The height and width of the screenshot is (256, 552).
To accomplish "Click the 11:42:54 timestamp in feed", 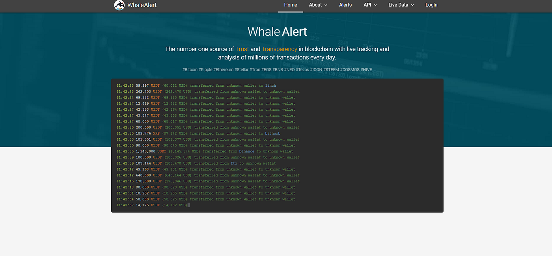I will coord(125,199).
